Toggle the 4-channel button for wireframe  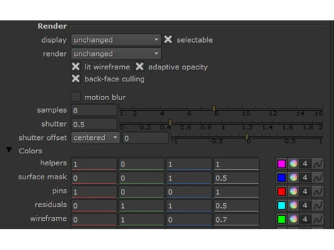click(305, 219)
